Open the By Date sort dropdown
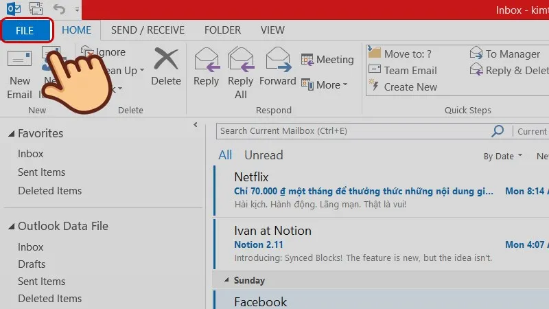This screenshot has height=309, width=549. [503, 157]
